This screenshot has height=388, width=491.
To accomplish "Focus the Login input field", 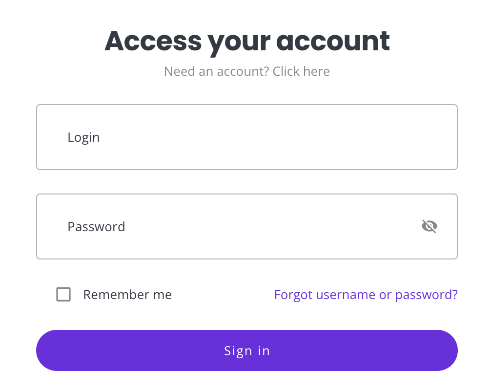I will click(247, 137).
